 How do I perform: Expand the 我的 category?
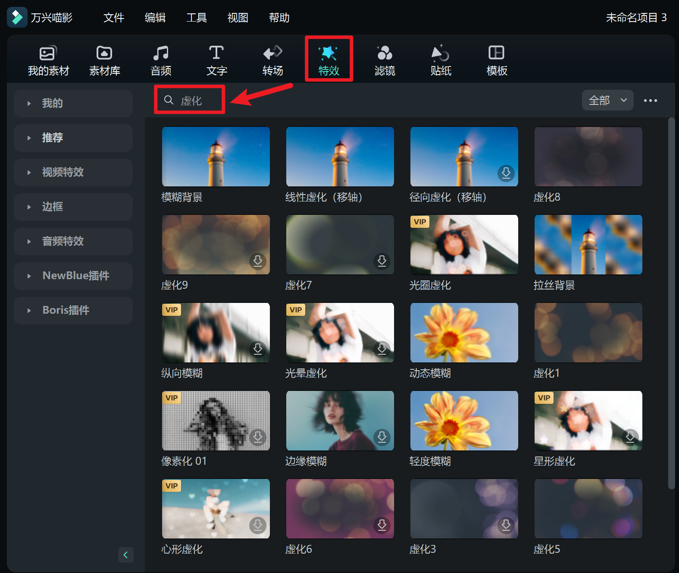coord(73,104)
